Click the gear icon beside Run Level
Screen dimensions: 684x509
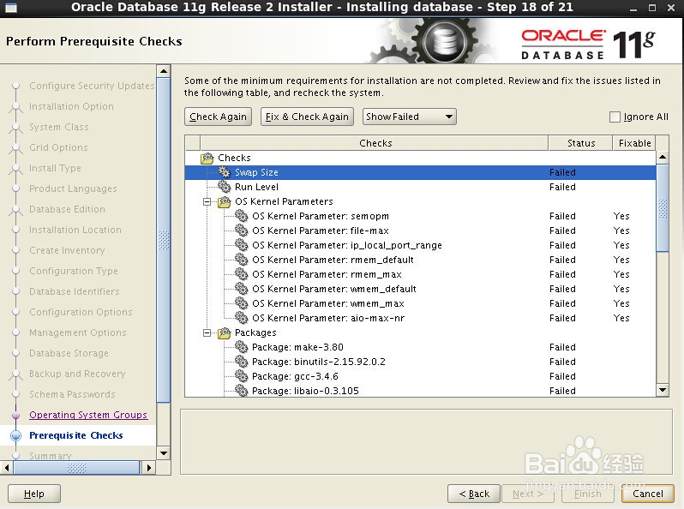225,187
